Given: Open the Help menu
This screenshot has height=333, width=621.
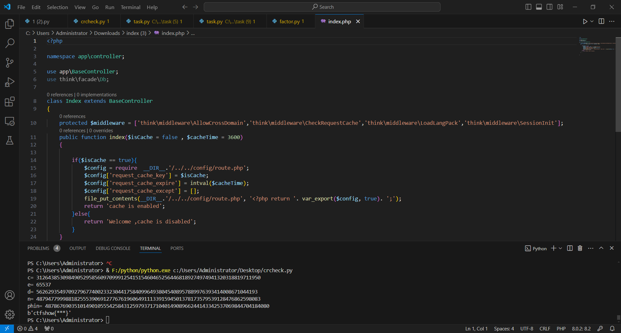Looking at the screenshot, I should pos(152,7).
